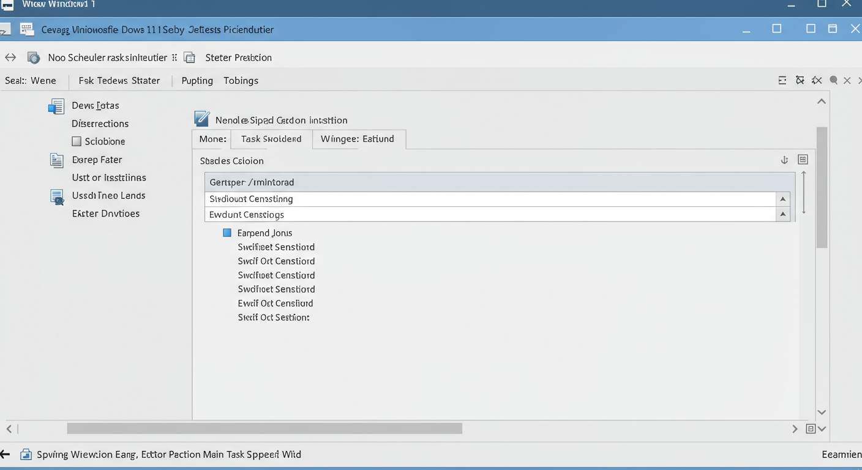Click the gray magnifier icon in the toolbar
862x470 pixels.
[833, 80]
